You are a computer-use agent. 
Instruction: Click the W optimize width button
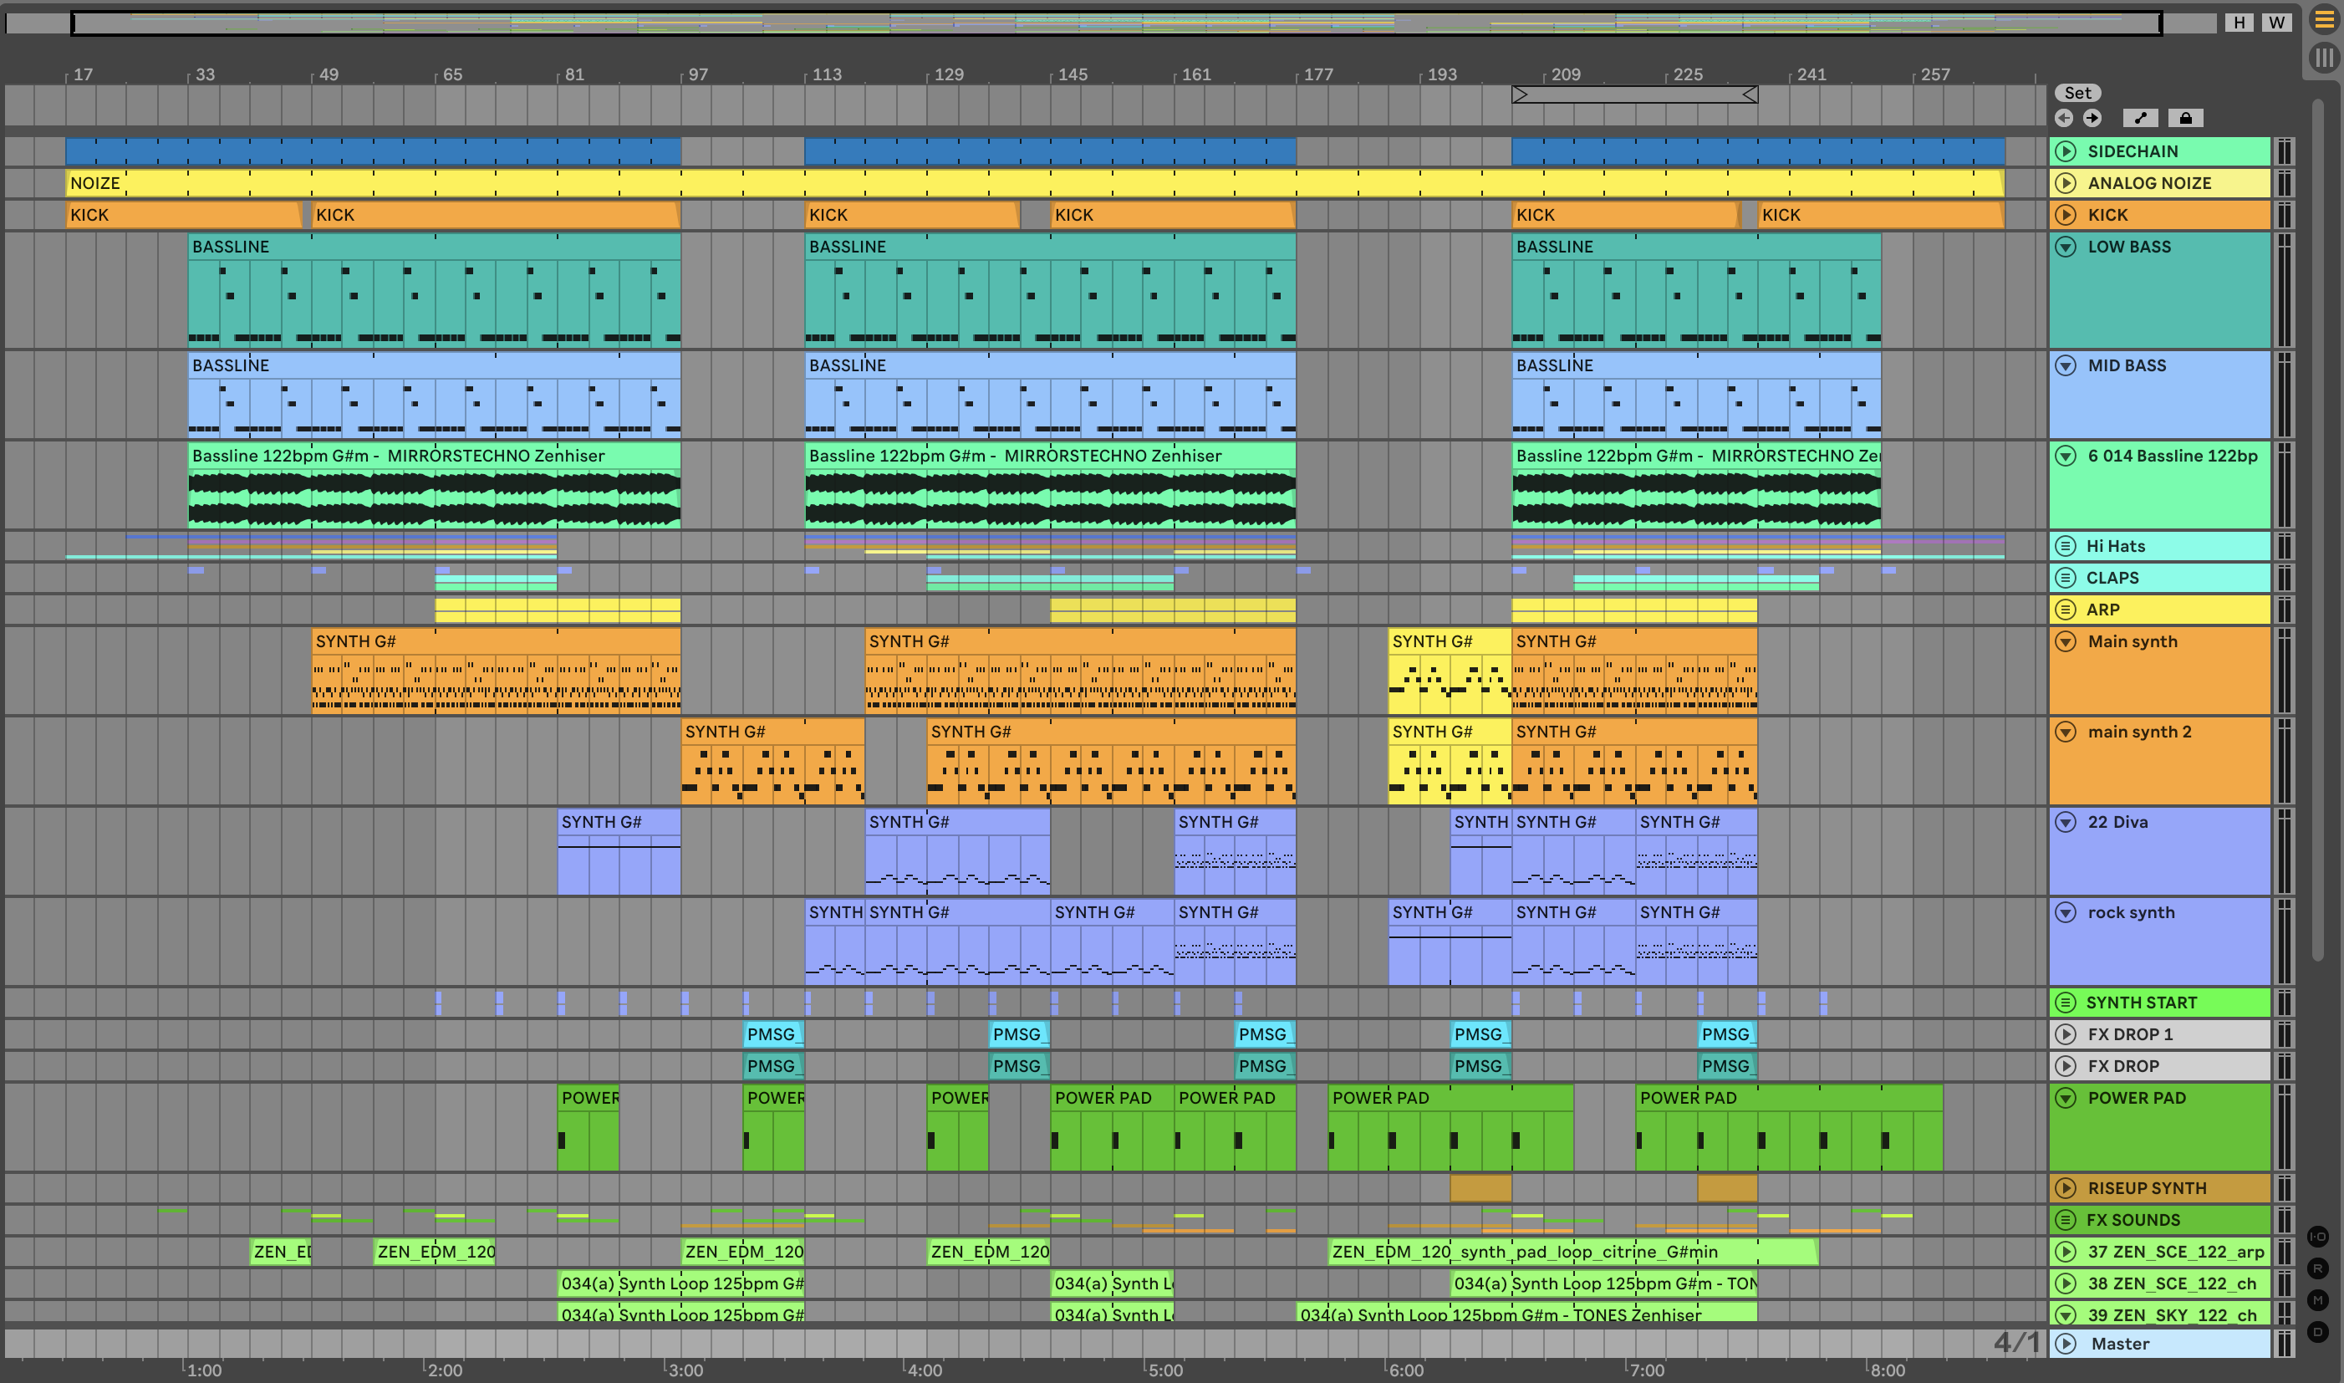point(2277,23)
